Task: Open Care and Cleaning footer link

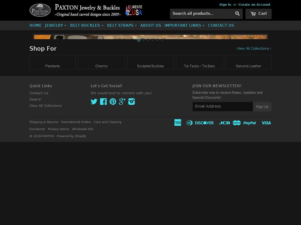Action: click(108, 122)
